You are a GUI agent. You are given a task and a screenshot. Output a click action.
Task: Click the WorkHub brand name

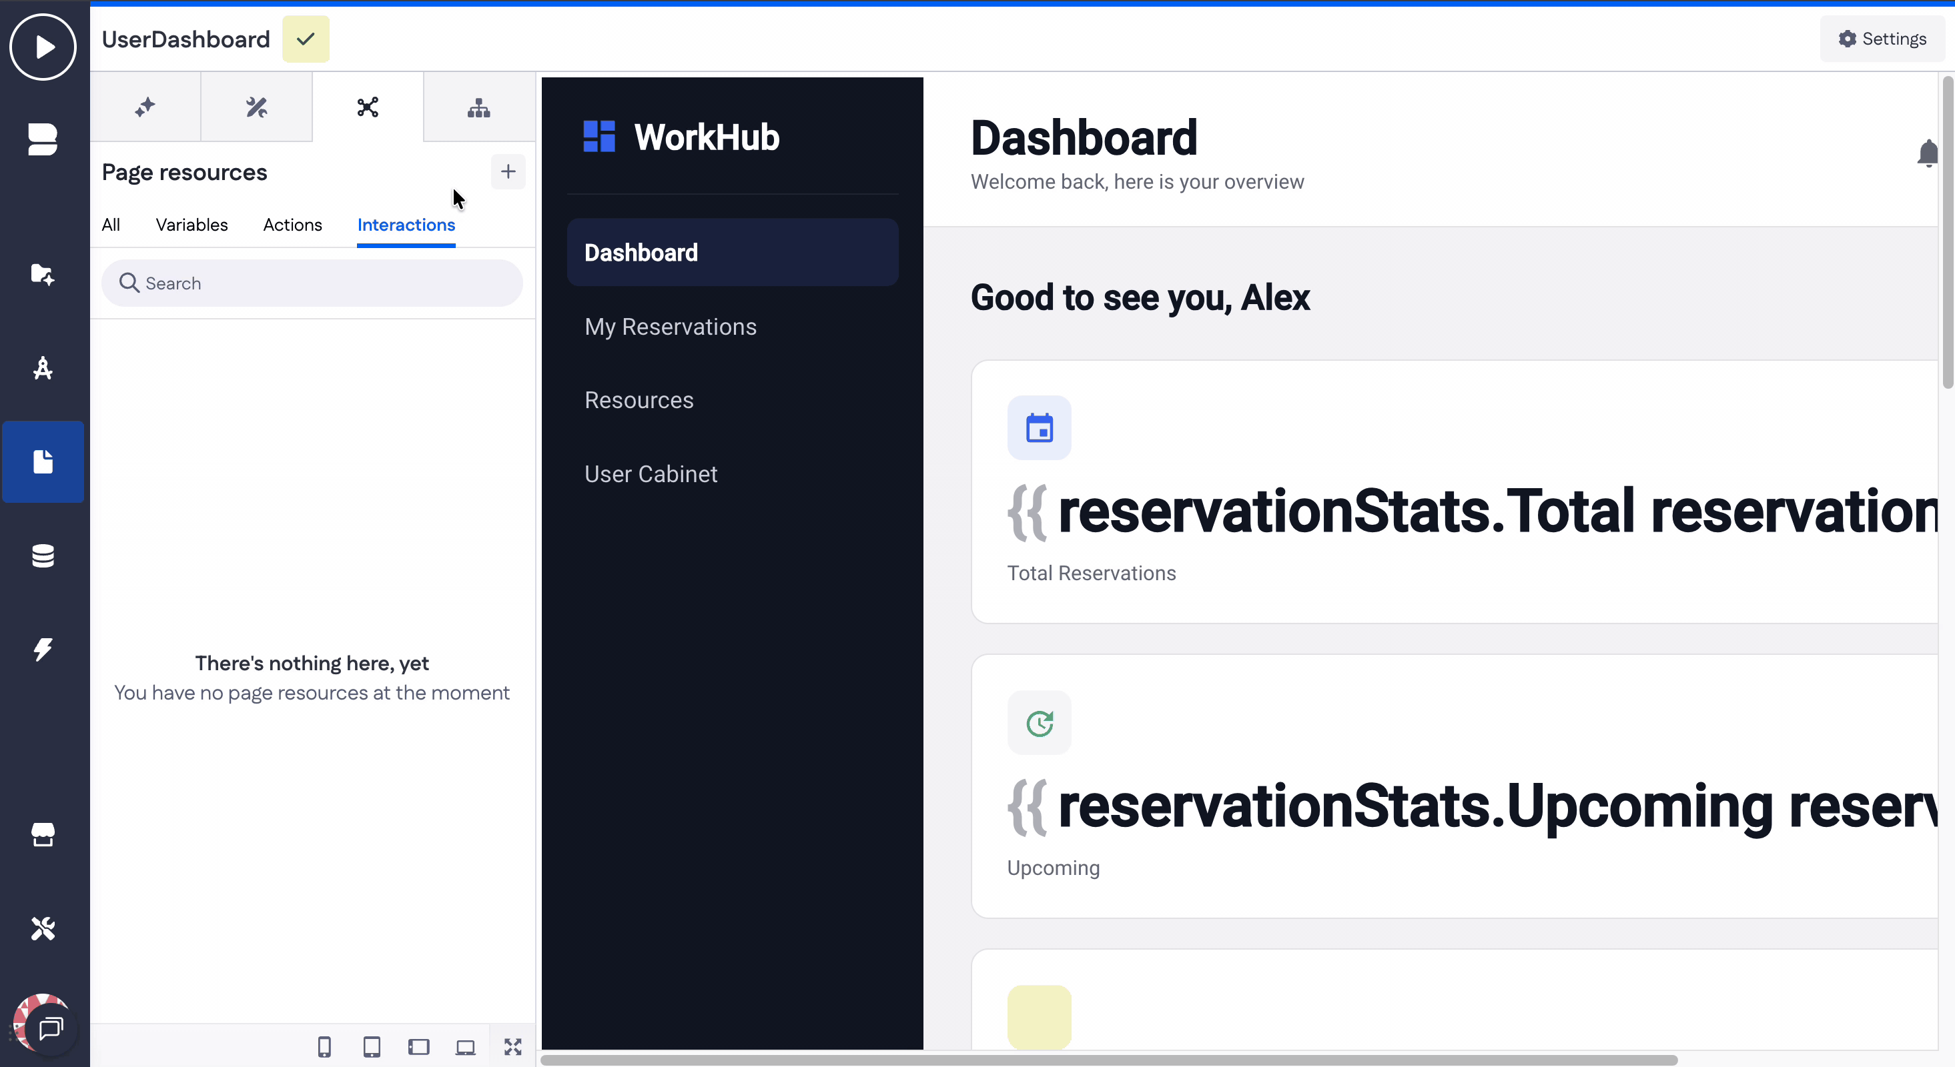pyautogui.click(x=707, y=137)
